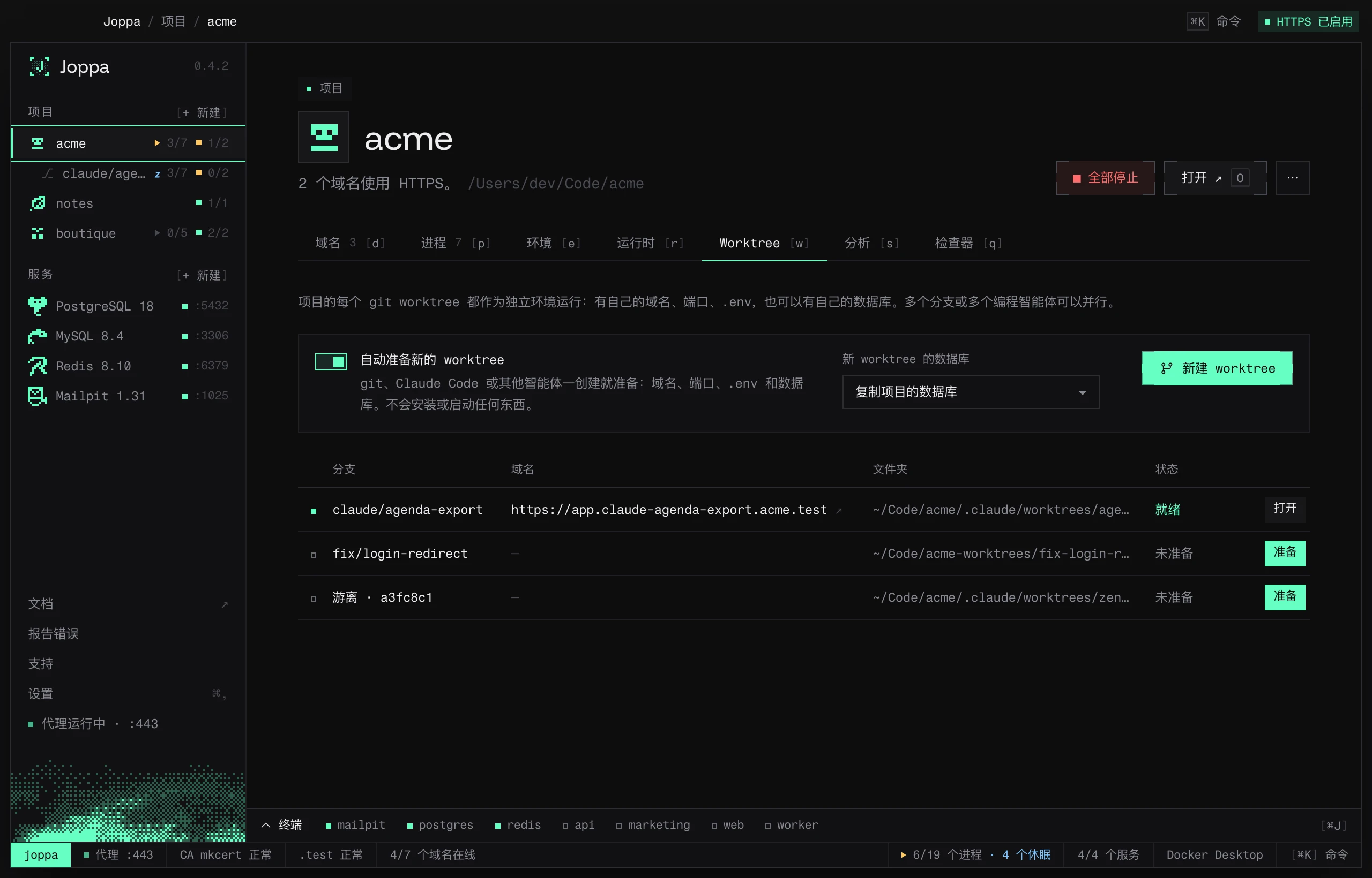Click the PostgreSQL 18 elephant icon
Image resolution: width=1372 pixels, height=878 pixels.
coord(38,306)
